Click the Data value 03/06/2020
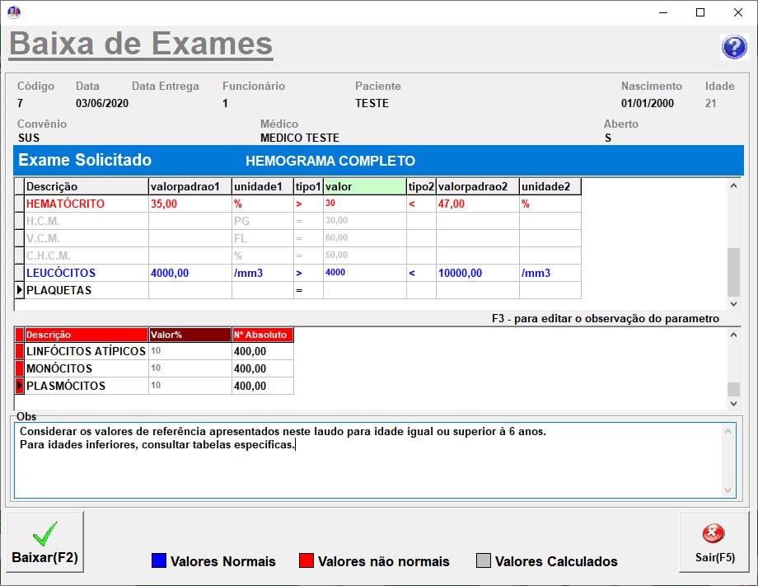The height and width of the screenshot is (586, 758). tap(102, 103)
